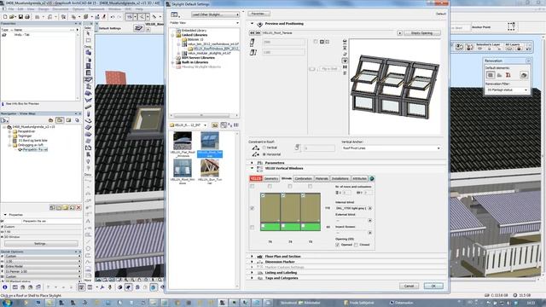Toggle checkbox in second olive blind pane

click(283, 196)
